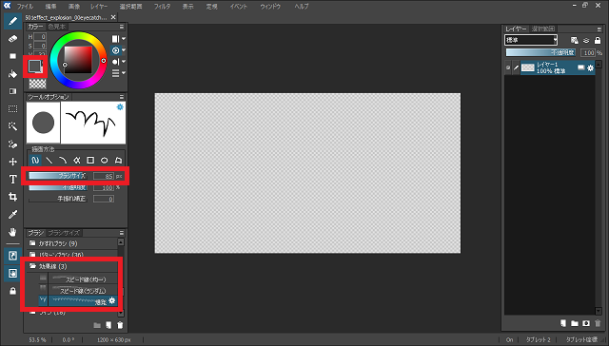The height and width of the screenshot is (346, 609).
Task: Switch to the 色見本 tab
Action: click(x=57, y=27)
